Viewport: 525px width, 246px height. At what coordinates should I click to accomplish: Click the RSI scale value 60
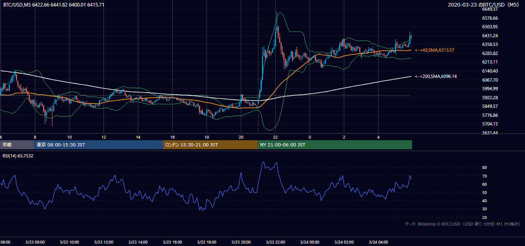pos(485,184)
